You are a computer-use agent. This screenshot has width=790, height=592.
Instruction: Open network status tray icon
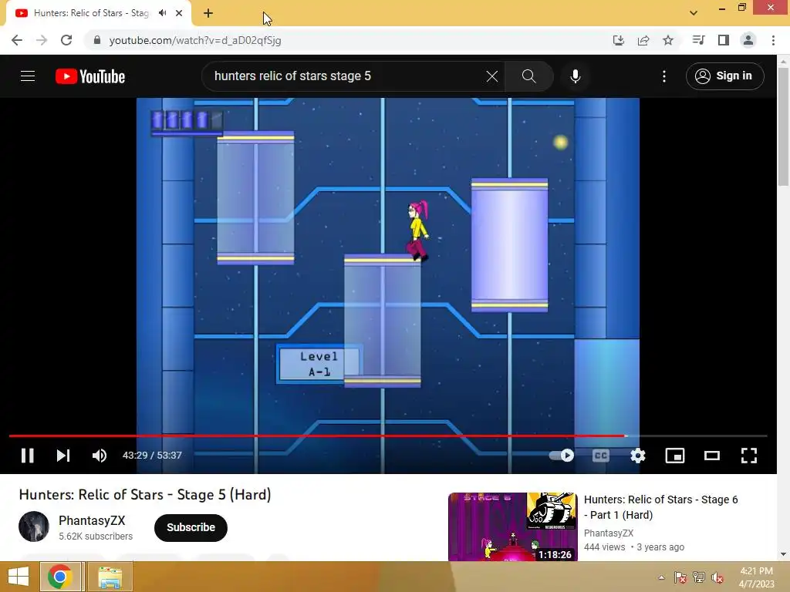pos(699,577)
